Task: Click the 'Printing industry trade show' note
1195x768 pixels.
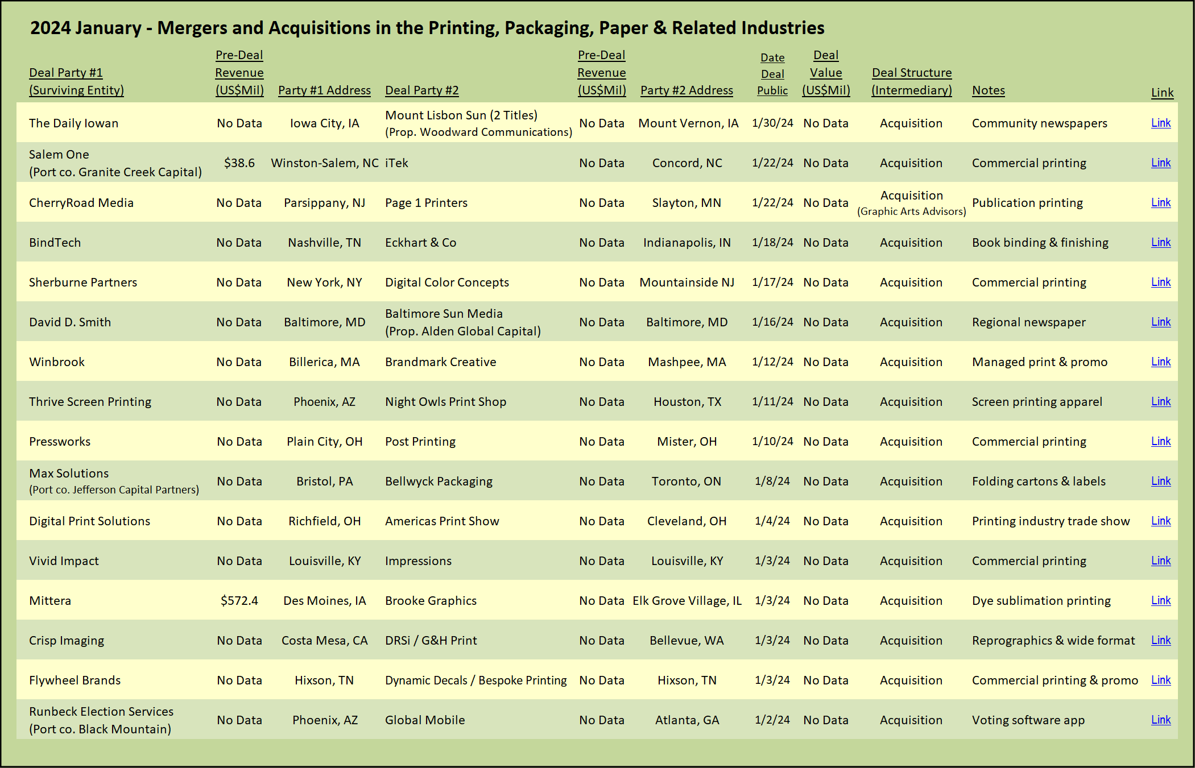Action: coord(1051,521)
